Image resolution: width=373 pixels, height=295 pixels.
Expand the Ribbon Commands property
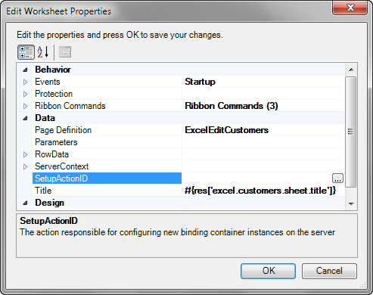point(25,106)
